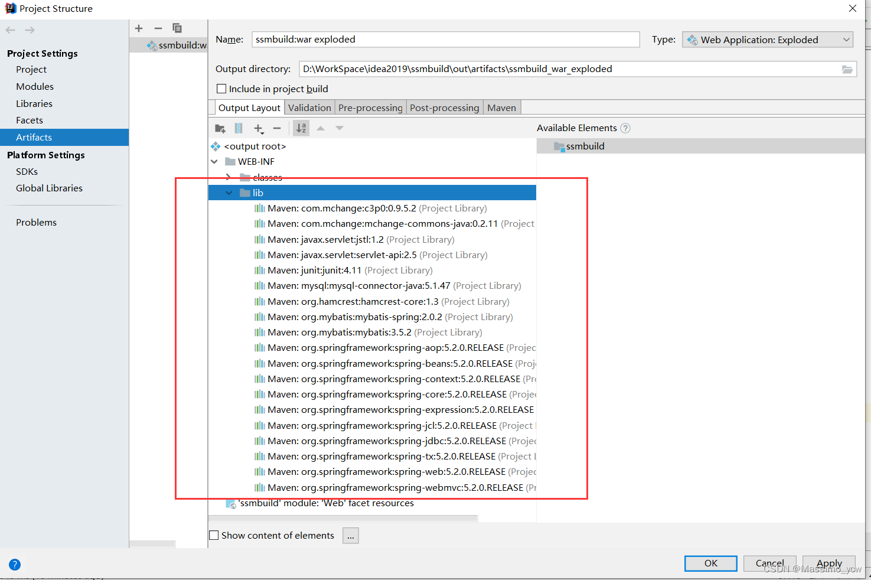Open SDKs under Platform Settings
The width and height of the screenshot is (871, 580).
27,171
